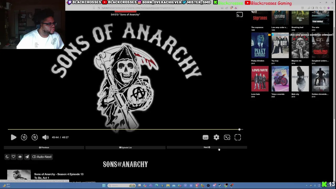Skip forward 10 seconds in the video
Screen dimensions: 336x189
(x=35, y=137)
